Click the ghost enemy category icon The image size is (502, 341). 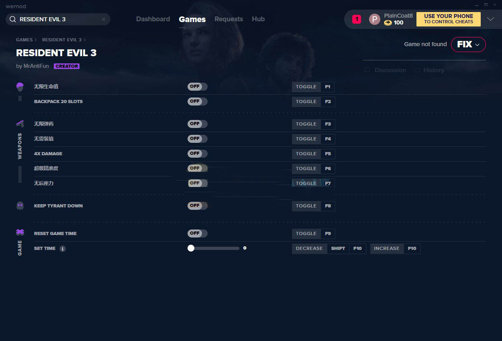click(x=20, y=206)
